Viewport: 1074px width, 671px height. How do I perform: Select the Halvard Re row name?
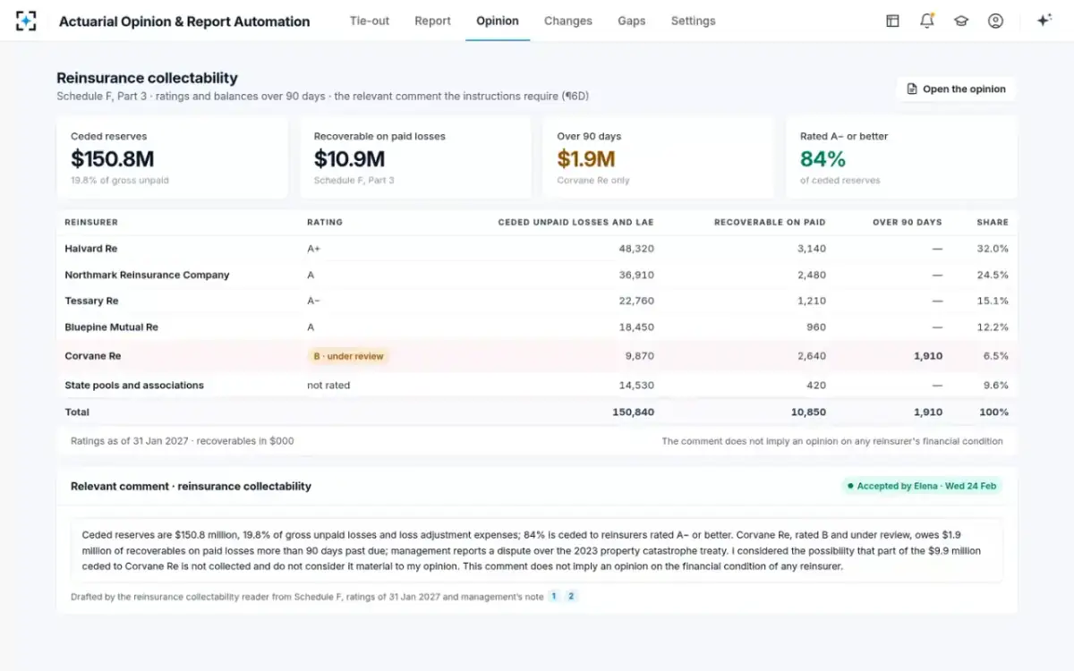click(91, 249)
